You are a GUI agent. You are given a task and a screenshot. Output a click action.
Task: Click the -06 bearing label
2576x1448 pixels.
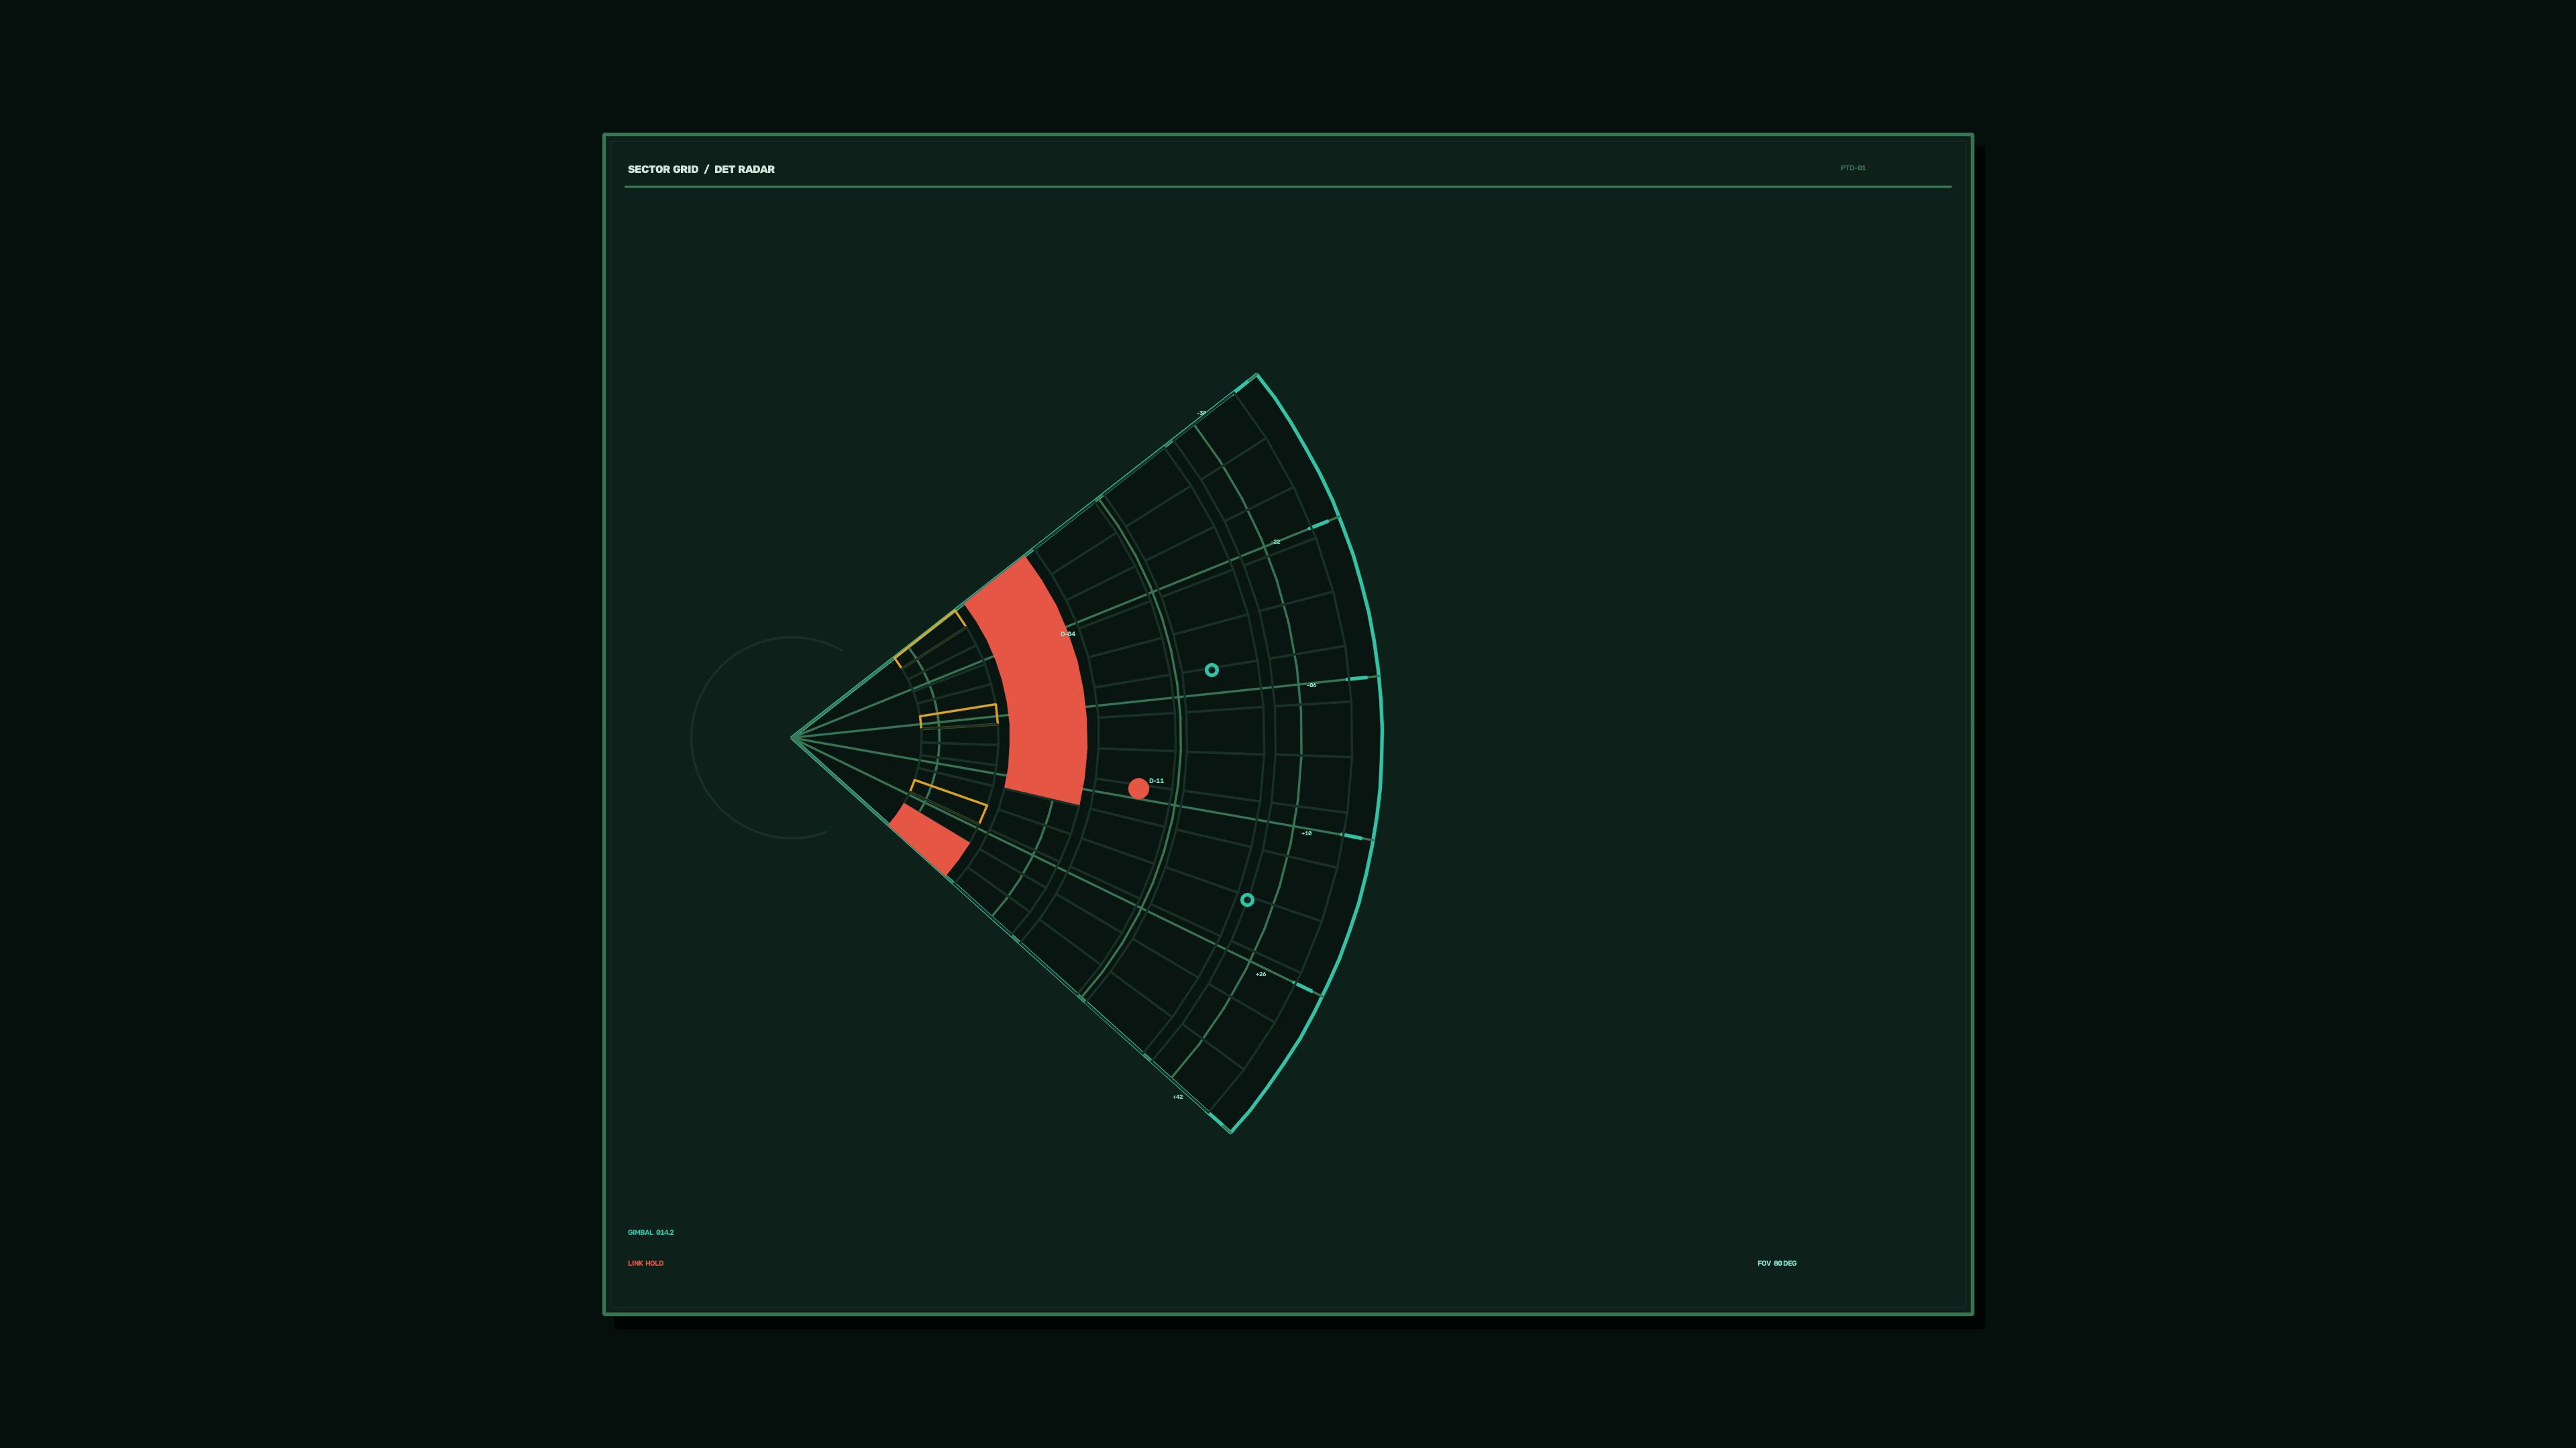[1311, 686]
